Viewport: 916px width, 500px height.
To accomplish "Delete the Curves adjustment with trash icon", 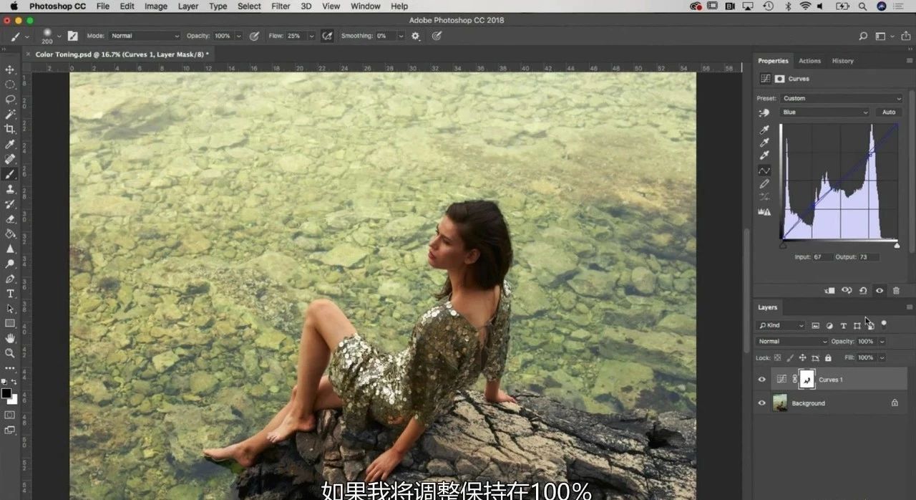I will coord(896,290).
